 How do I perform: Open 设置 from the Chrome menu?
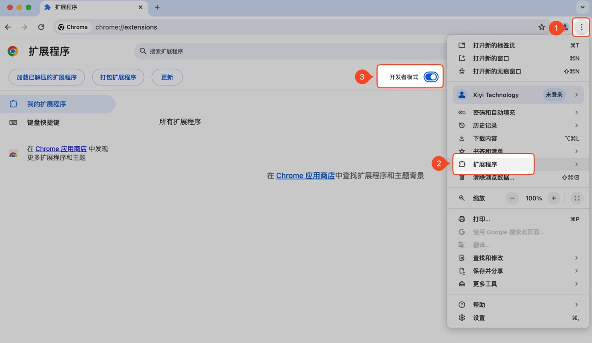[x=479, y=318]
